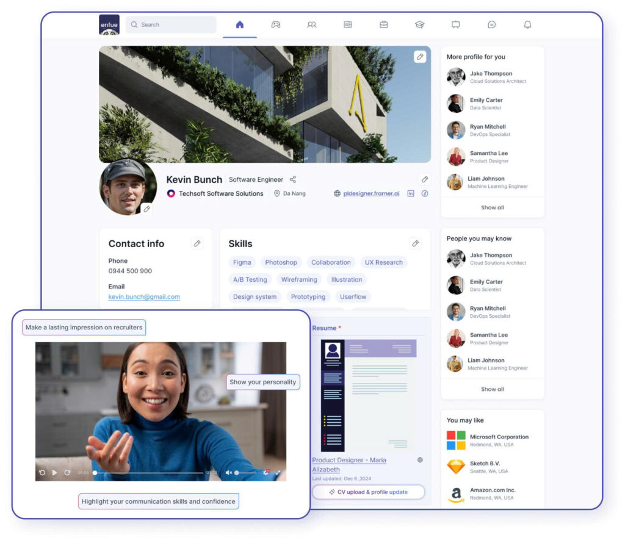Image resolution: width=625 pixels, height=541 pixels.
Task: Unmute the video using the speaker icon
Action: click(229, 472)
